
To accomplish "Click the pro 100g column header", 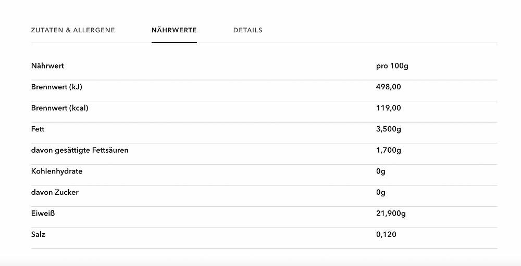I will [392, 66].
